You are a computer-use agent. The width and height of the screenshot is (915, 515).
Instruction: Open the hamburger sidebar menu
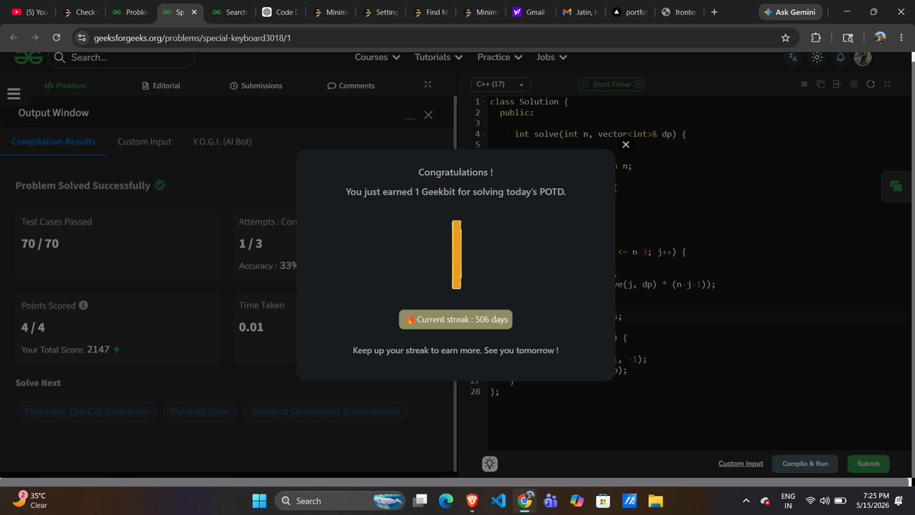click(x=13, y=94)
